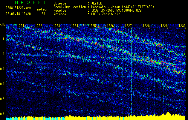
Task: Click the Receiving Location Hamamatsu, Japan text
Action: (x=123, y=7)
